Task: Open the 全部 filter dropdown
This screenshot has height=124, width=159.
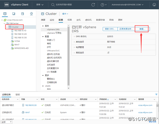Action: [7, 122]
